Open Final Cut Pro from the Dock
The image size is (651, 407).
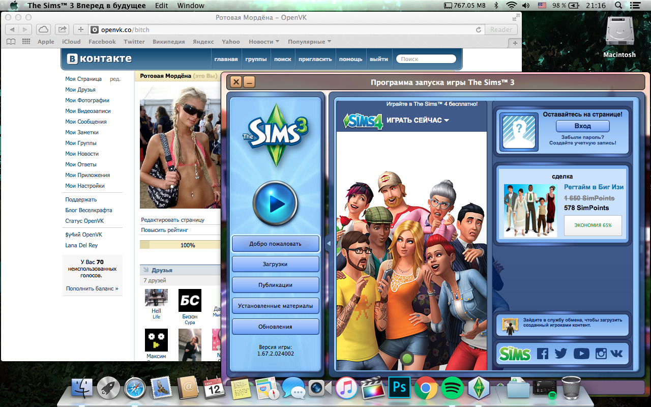tap(373, 389)
